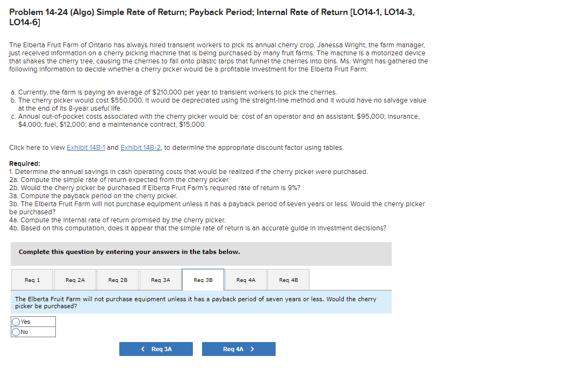Open the Req 4A tab
576x378 pixels.
(x=245, y=279)
